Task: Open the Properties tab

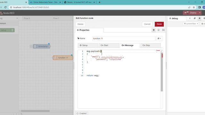Action: click(89, 30)
